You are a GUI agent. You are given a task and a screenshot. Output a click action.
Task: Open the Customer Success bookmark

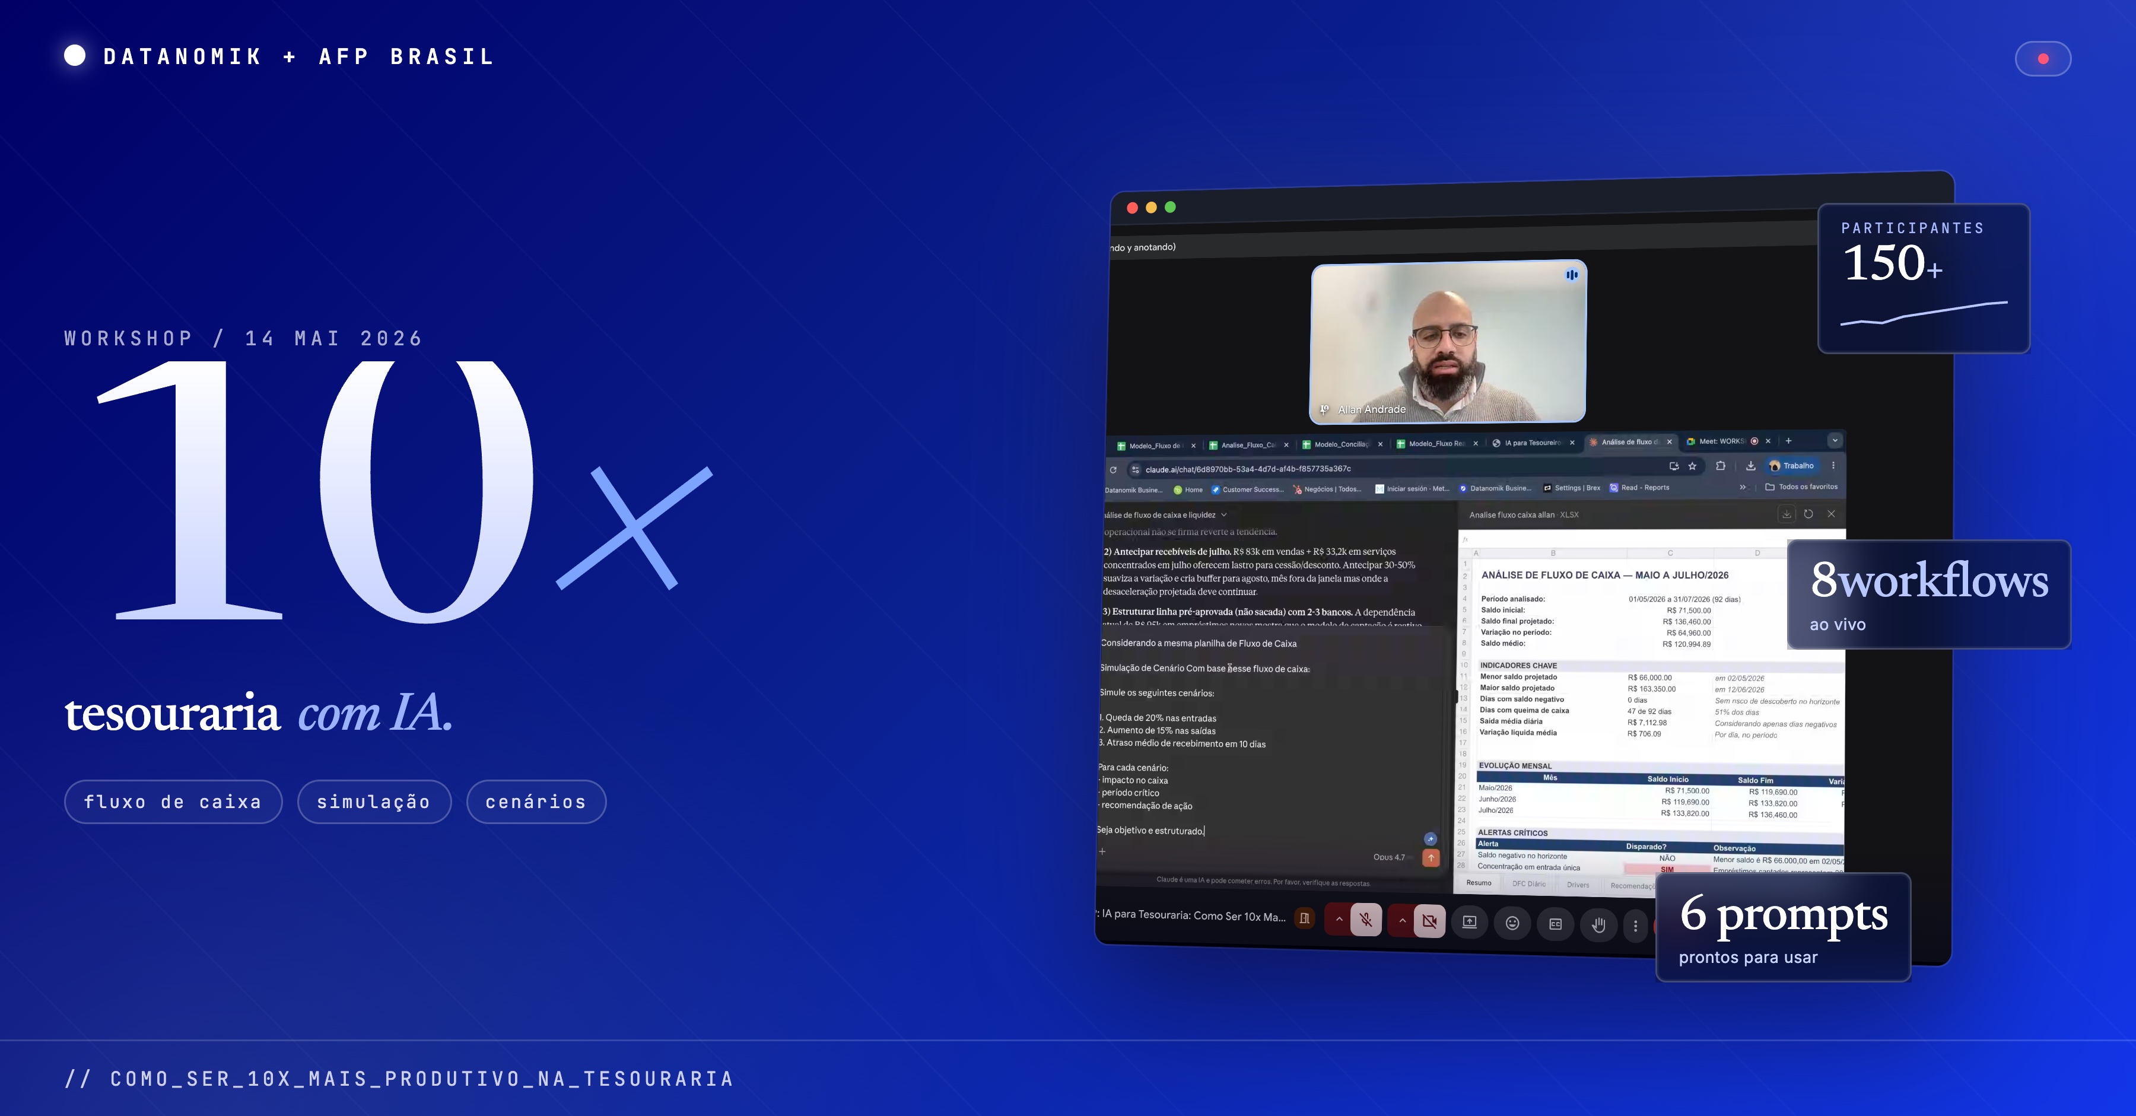coord(1248,489)
